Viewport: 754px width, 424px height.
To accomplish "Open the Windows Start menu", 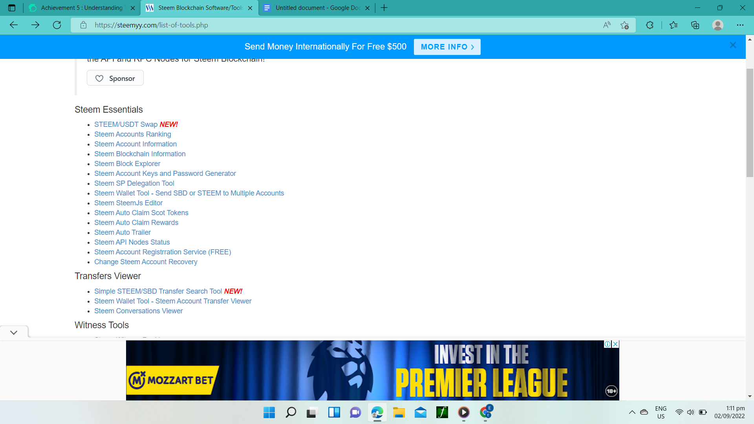I will [269, 413].
